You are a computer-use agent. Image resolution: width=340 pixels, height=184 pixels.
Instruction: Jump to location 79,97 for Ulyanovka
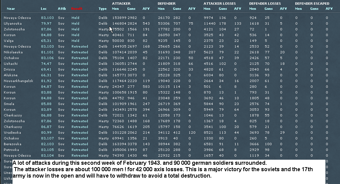point(46,23)
